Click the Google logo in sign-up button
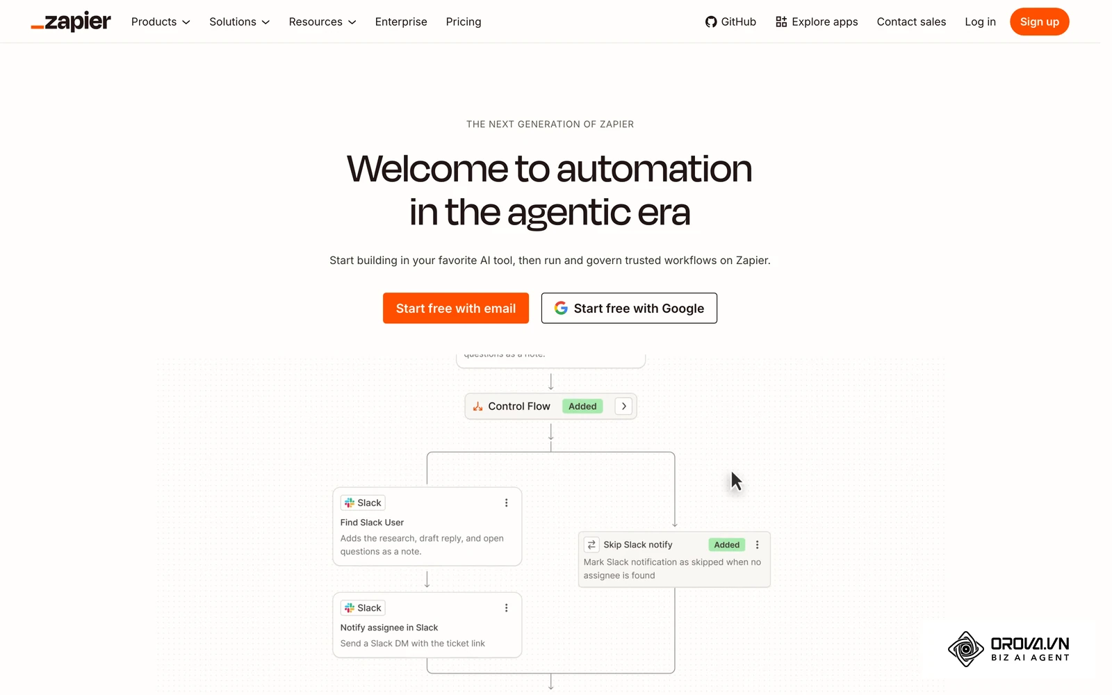The image size is (1112, 695). click(x=561, y=308)
